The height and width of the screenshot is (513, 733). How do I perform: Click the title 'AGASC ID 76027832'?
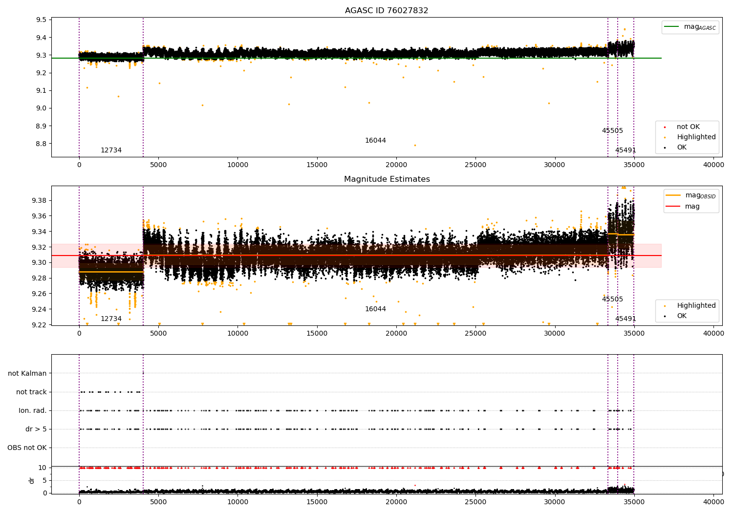pyautogui.click(x=387, y=11)
